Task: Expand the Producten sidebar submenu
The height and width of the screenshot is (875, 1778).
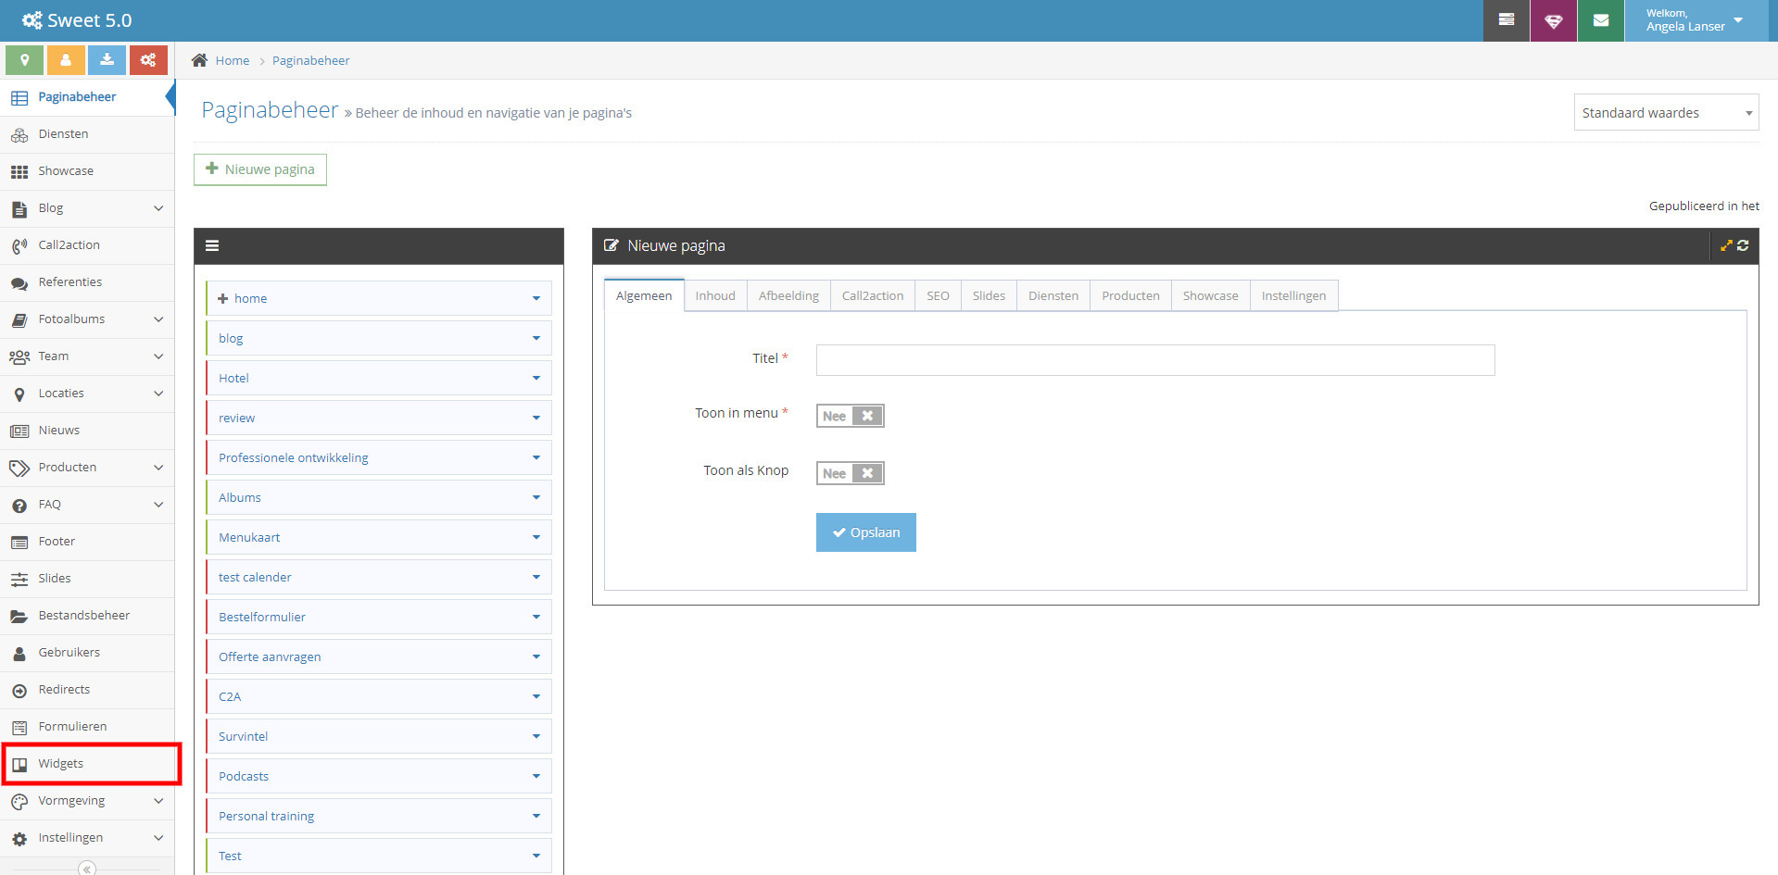Action: coord(158,468)
